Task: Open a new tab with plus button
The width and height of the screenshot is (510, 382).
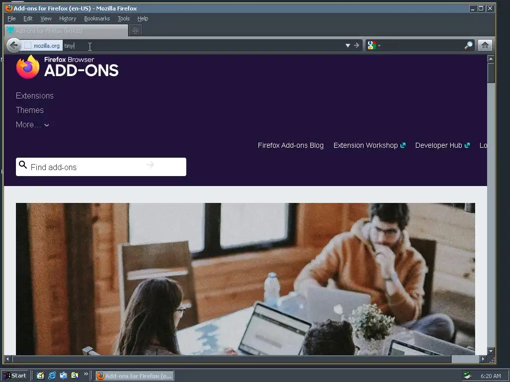Action: [x=135, y=30]
